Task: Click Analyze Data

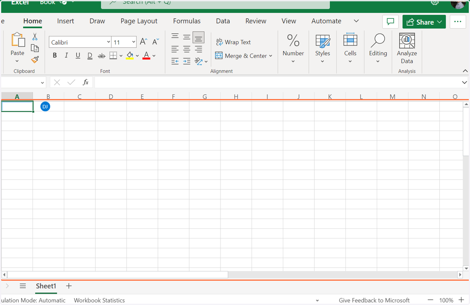Action: point(407,49)
